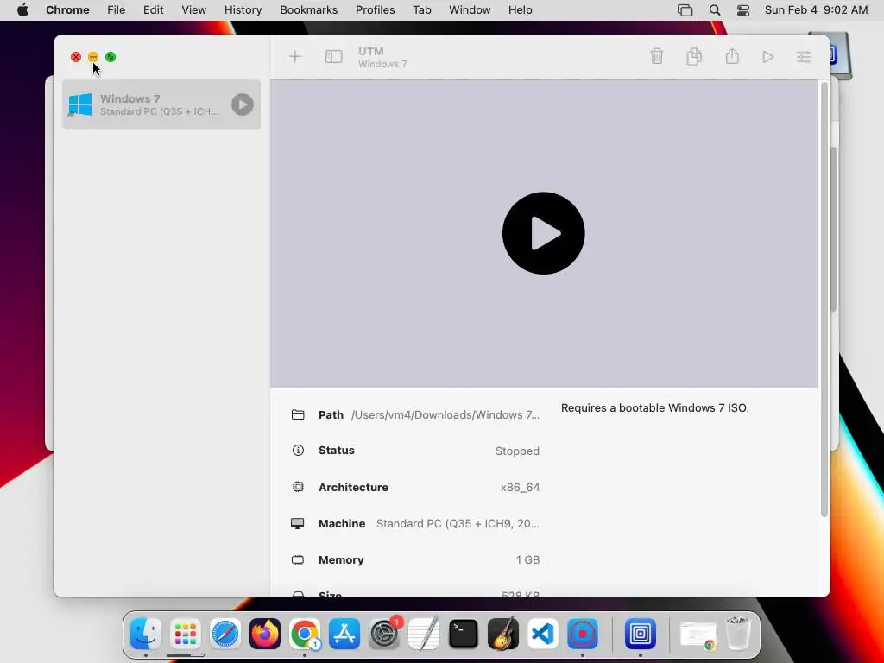The width and height of the screenshot is (884, 663).
Task: Toggle the sidebar with the toolbar icon
Action: point(334,56)
